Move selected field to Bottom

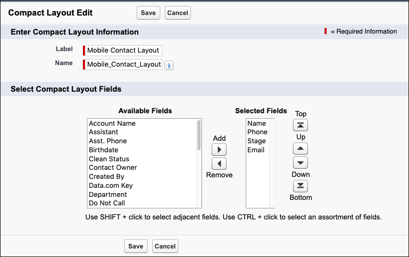point(300,186)
